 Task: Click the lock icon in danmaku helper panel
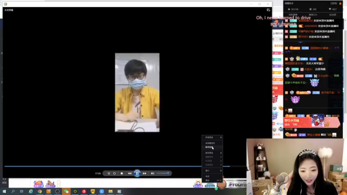340,3
